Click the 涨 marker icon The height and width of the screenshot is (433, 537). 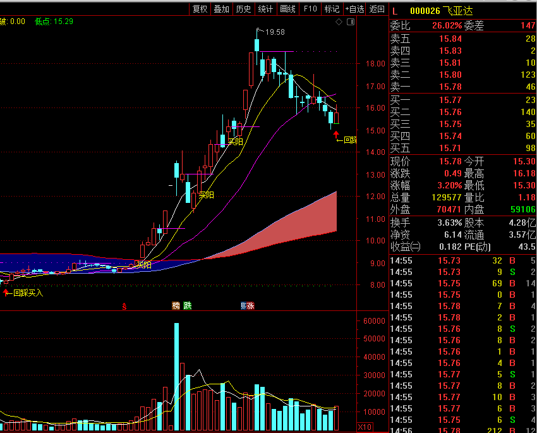tap(251, 305)
